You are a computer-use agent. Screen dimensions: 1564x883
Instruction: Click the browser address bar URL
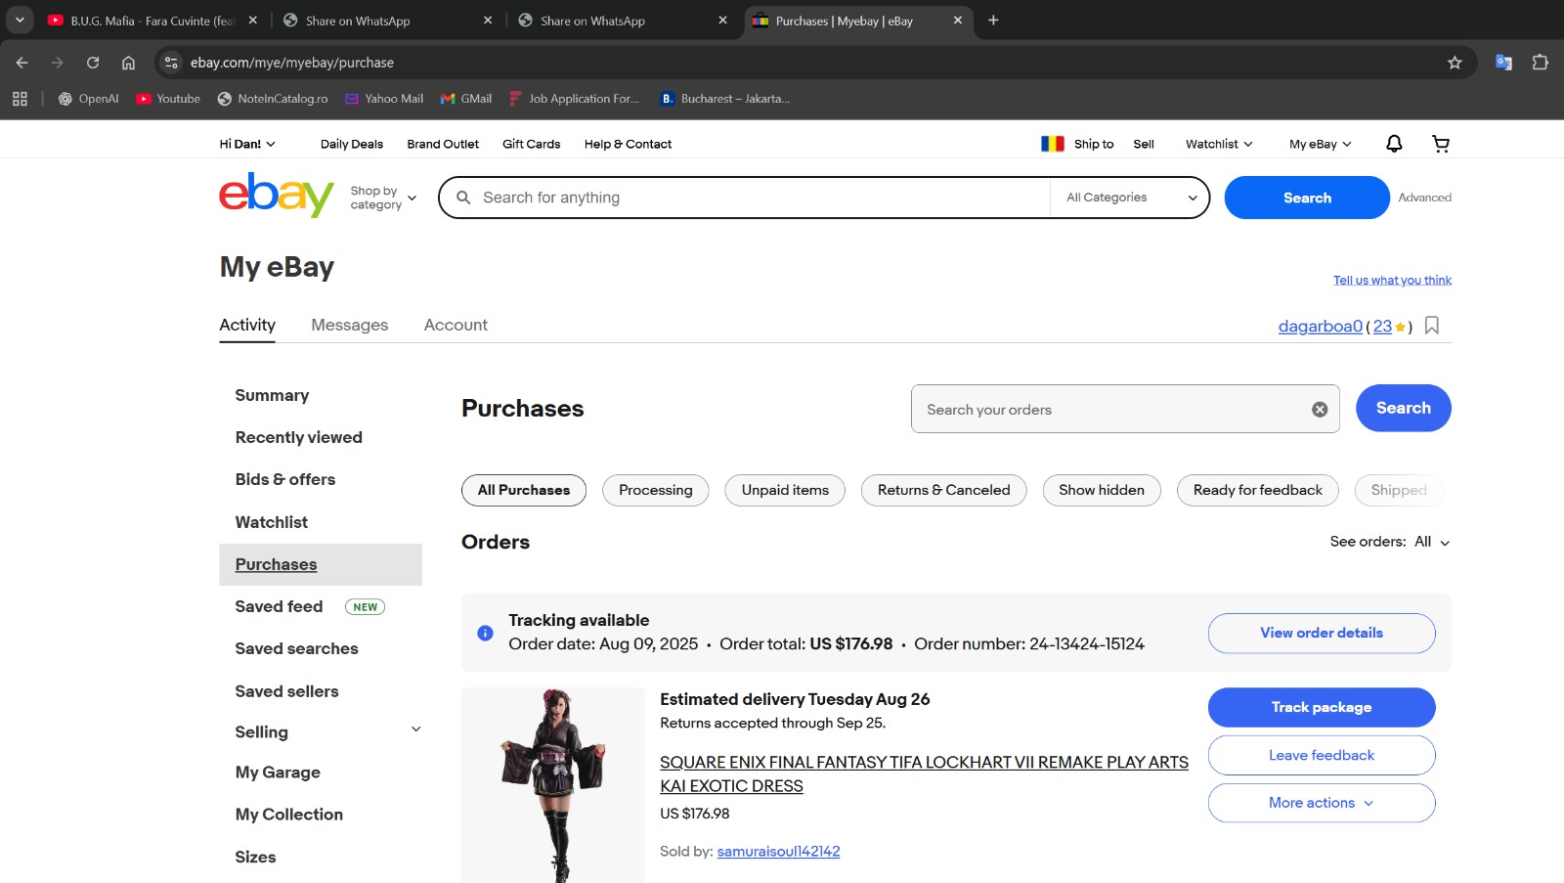coord(292,63)
